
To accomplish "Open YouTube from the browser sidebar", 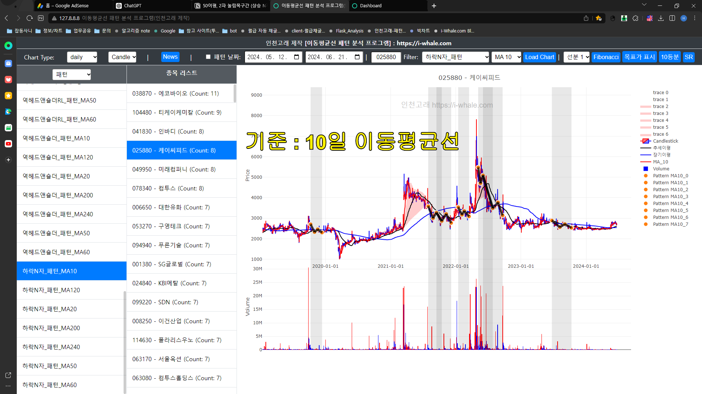I will coord(8,144).
